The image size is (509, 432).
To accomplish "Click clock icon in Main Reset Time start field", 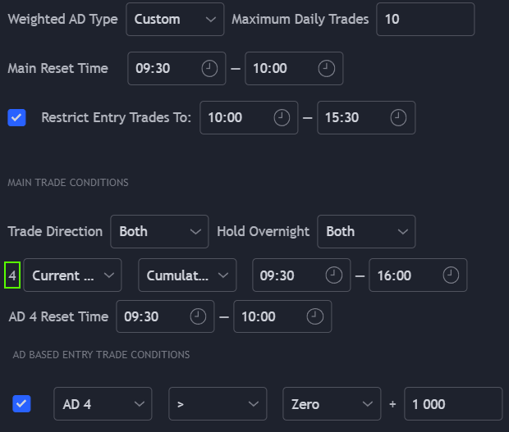I will pos(209,69).
